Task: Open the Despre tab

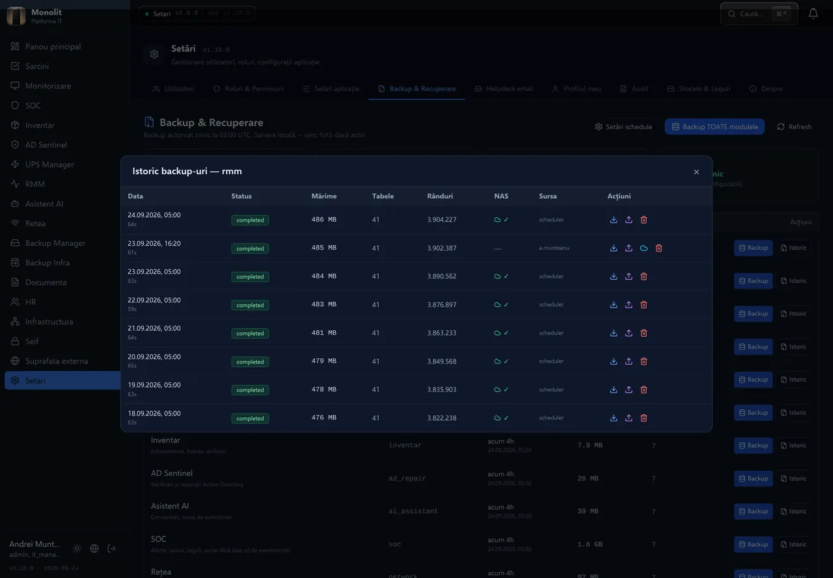Action: click(766, 88)
